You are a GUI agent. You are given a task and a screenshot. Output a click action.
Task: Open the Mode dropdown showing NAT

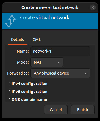[47, 62]
